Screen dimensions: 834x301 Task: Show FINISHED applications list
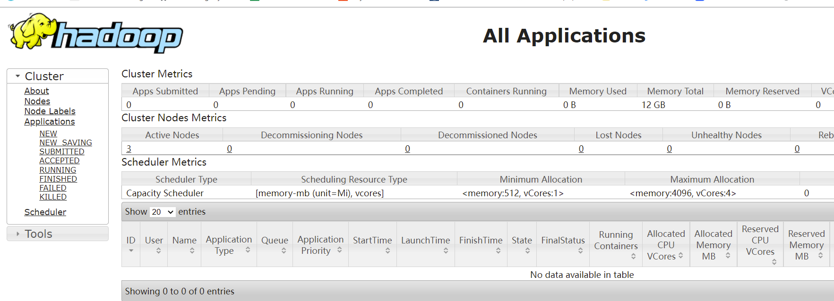pyautogui.click(x=58, y=179)
